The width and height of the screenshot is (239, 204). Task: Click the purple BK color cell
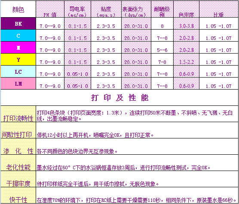pos(18,24)
